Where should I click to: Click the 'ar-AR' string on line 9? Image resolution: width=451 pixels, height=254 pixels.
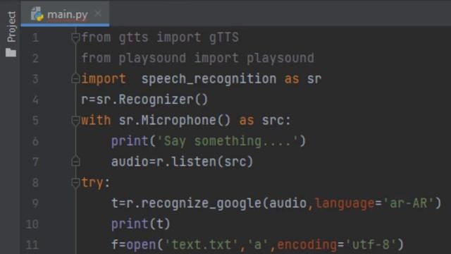pyautogui.click(x=408, y=203)
